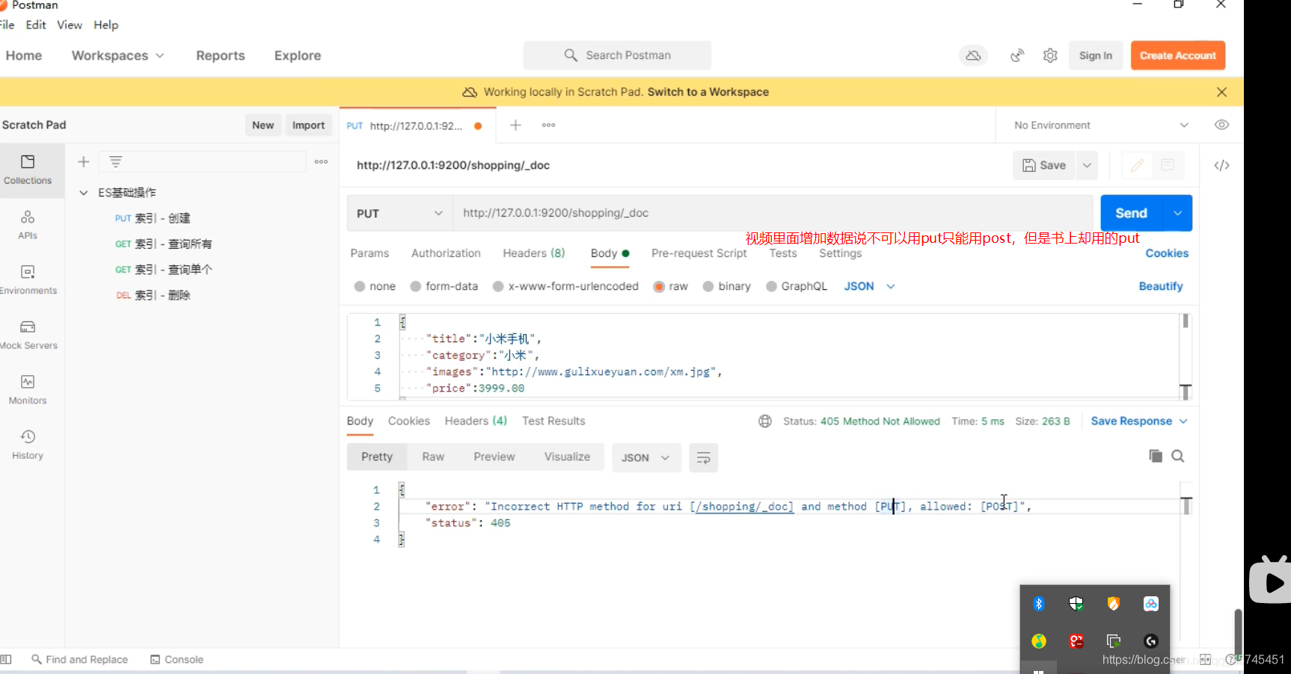The width and height of the screenshot is (1291, 674).
Task: Open the DEL 索引 - 删除 request
Action: pos(153,295)
